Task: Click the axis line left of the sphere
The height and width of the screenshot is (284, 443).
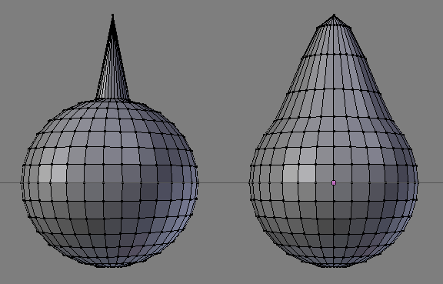Action: [10, 182]
